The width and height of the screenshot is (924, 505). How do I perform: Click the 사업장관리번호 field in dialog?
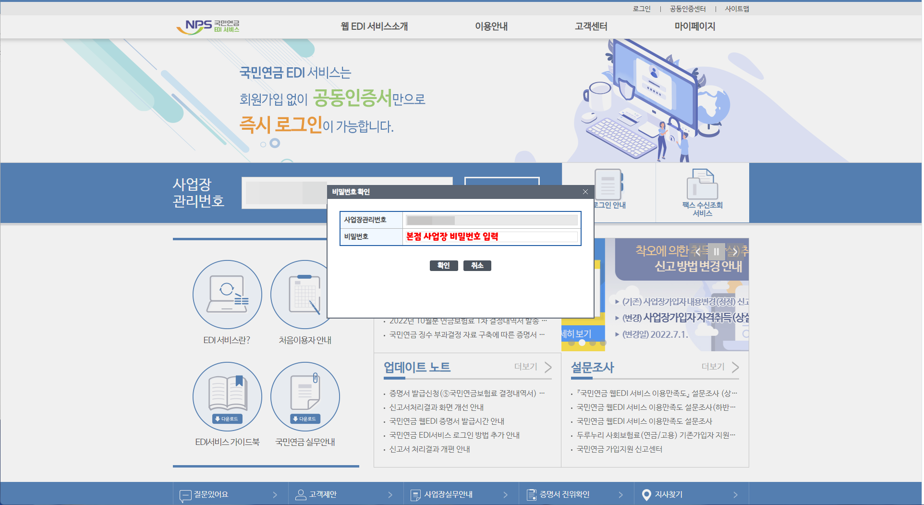click(x=492, y=220)
